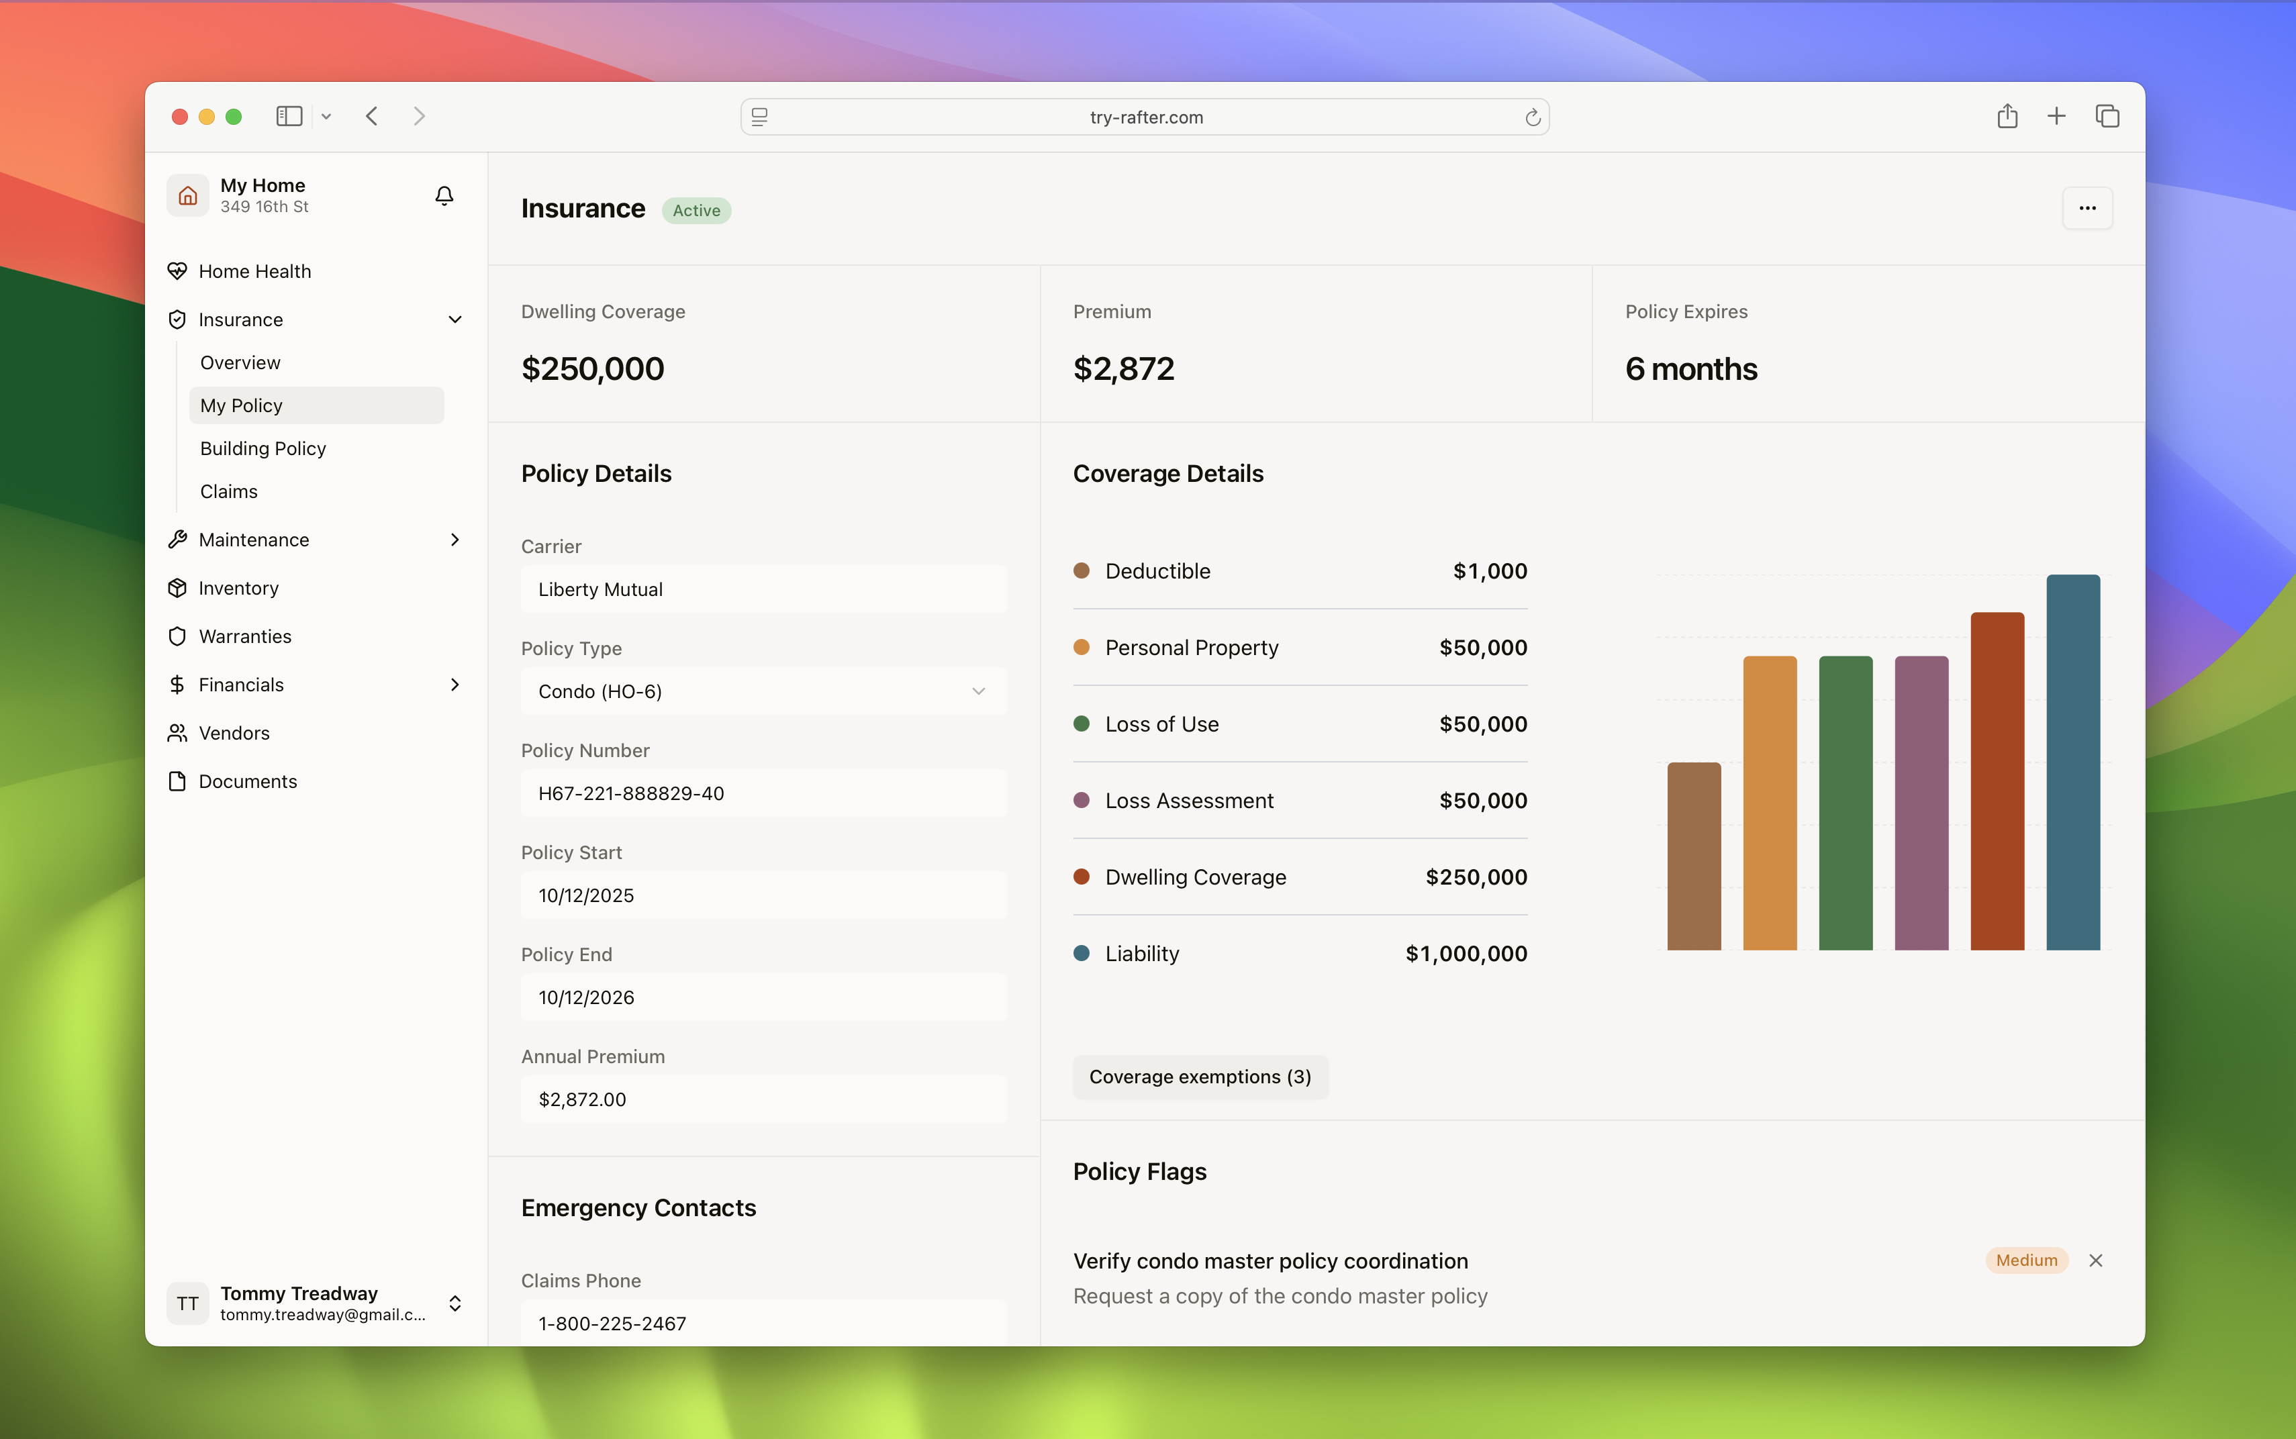Expand the Maintenance section chevron
Image resolution: width=2296 pixels, height=1439 pixels.
[x=455, y=540]
